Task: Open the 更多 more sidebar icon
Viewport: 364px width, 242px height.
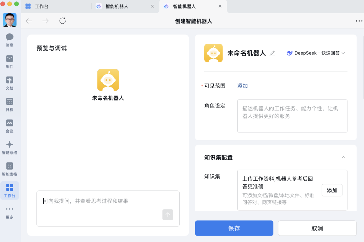Action: pyautogui.click(x=9, y=212)
